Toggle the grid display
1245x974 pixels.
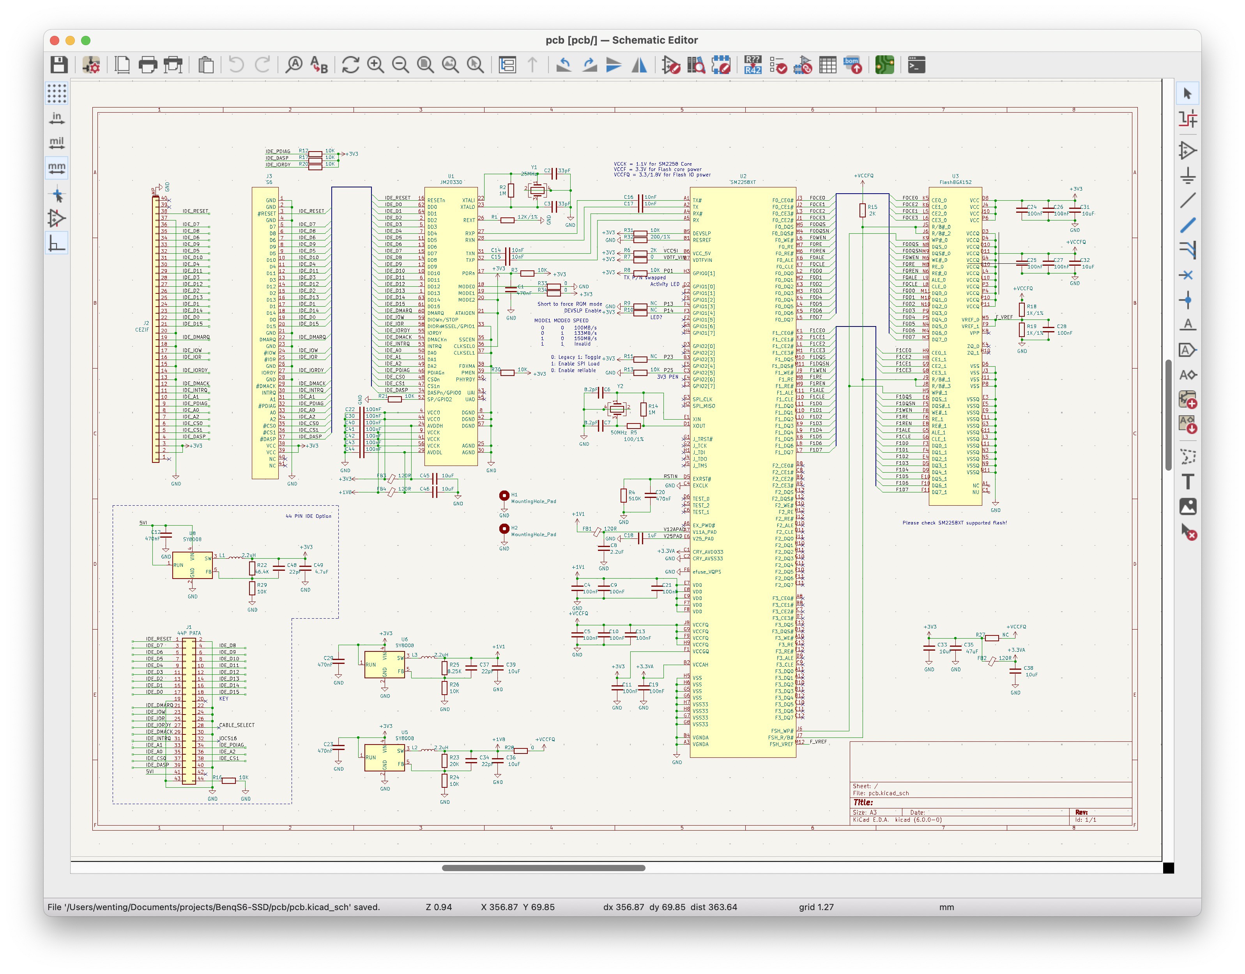(x=57, y=93)
